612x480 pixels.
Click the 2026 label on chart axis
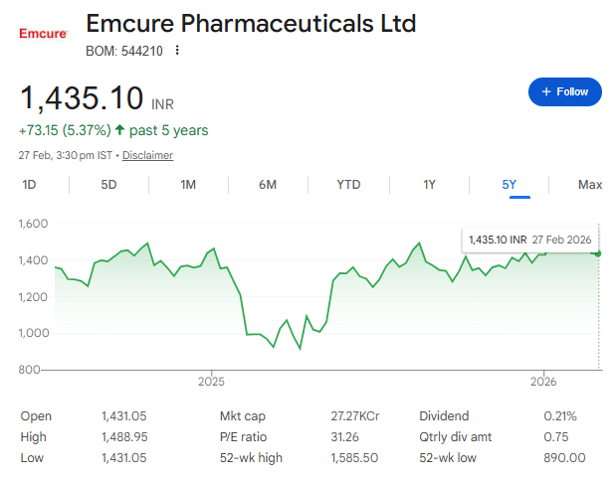click(543, 382)
